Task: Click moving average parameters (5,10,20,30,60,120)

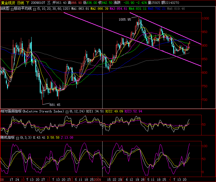Action: pyautogui.click(x=54, y=9)
